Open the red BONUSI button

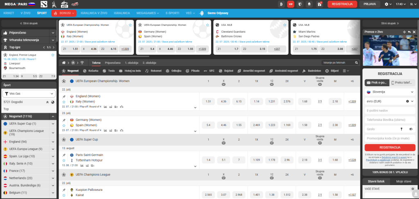pyautogui.click(x=64, y=13)
